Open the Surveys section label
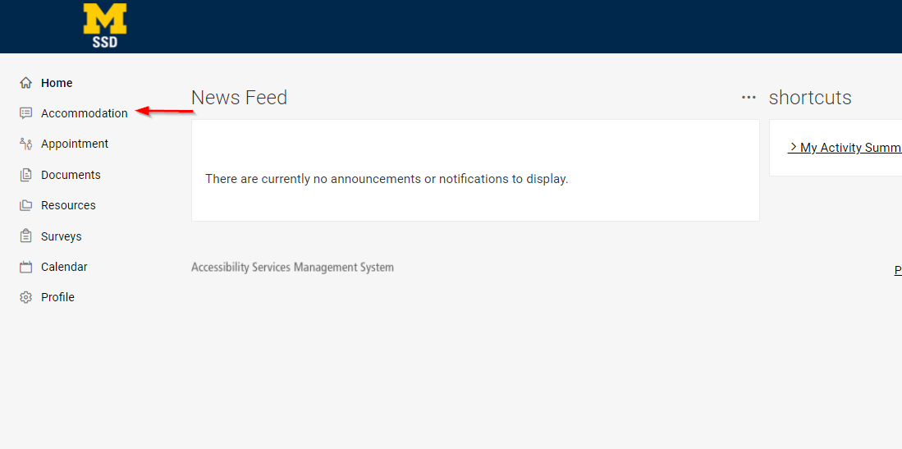Image resolution: width=902 pixels, height=449 pixels. pos(62,236)
